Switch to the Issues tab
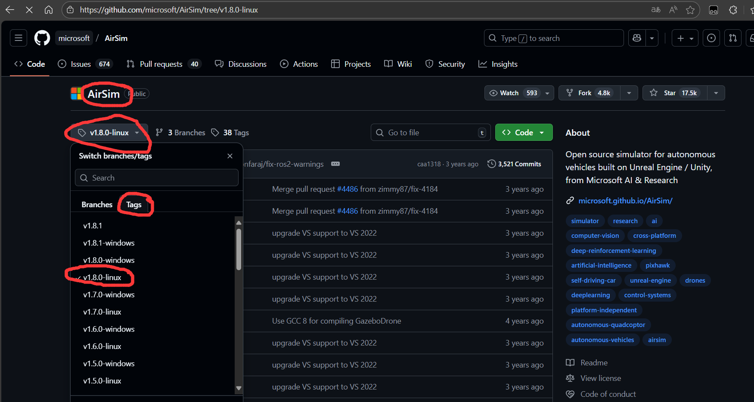The image size is (754, 402). pyautogui.click(x=85, y=64)
